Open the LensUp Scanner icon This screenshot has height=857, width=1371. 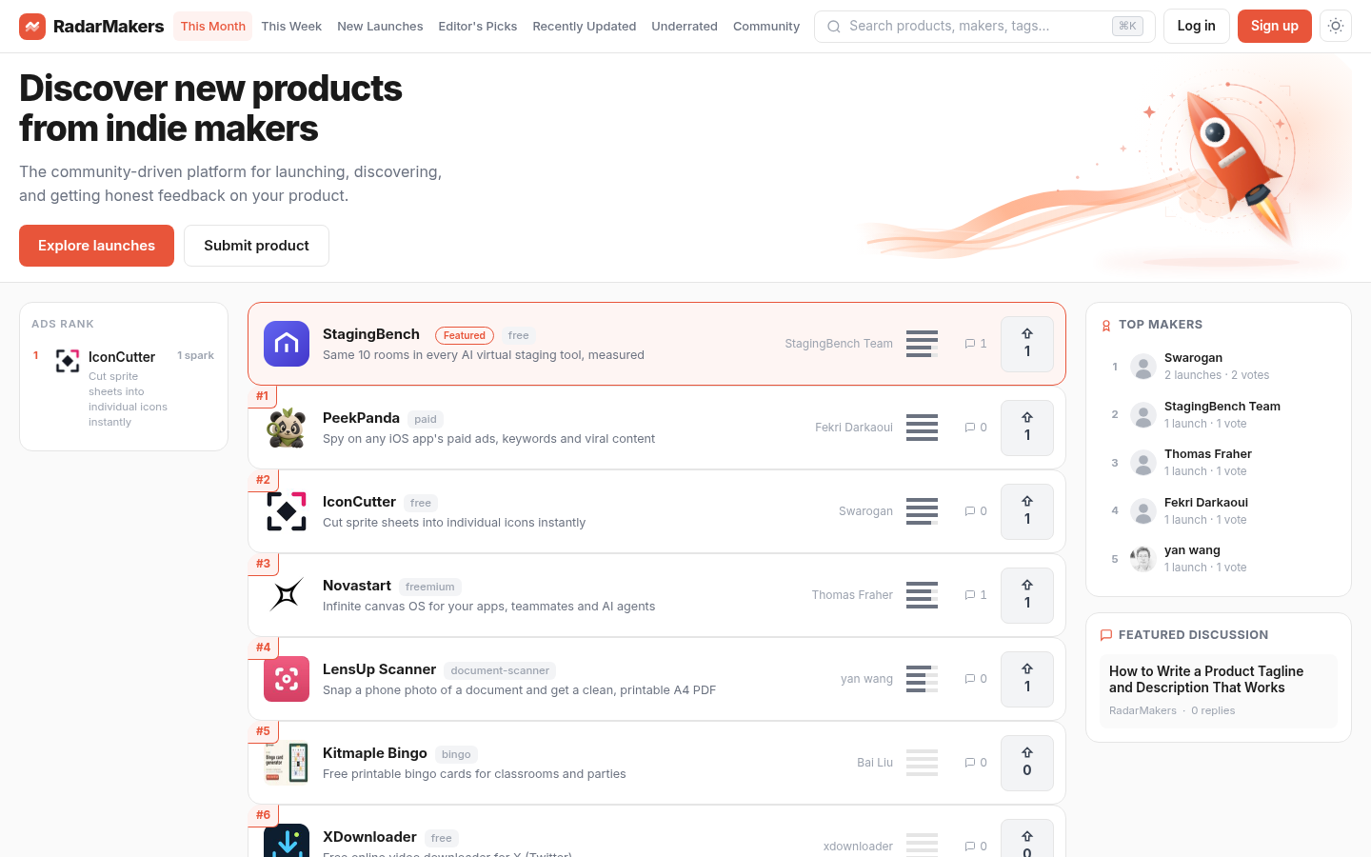[287, 679]
